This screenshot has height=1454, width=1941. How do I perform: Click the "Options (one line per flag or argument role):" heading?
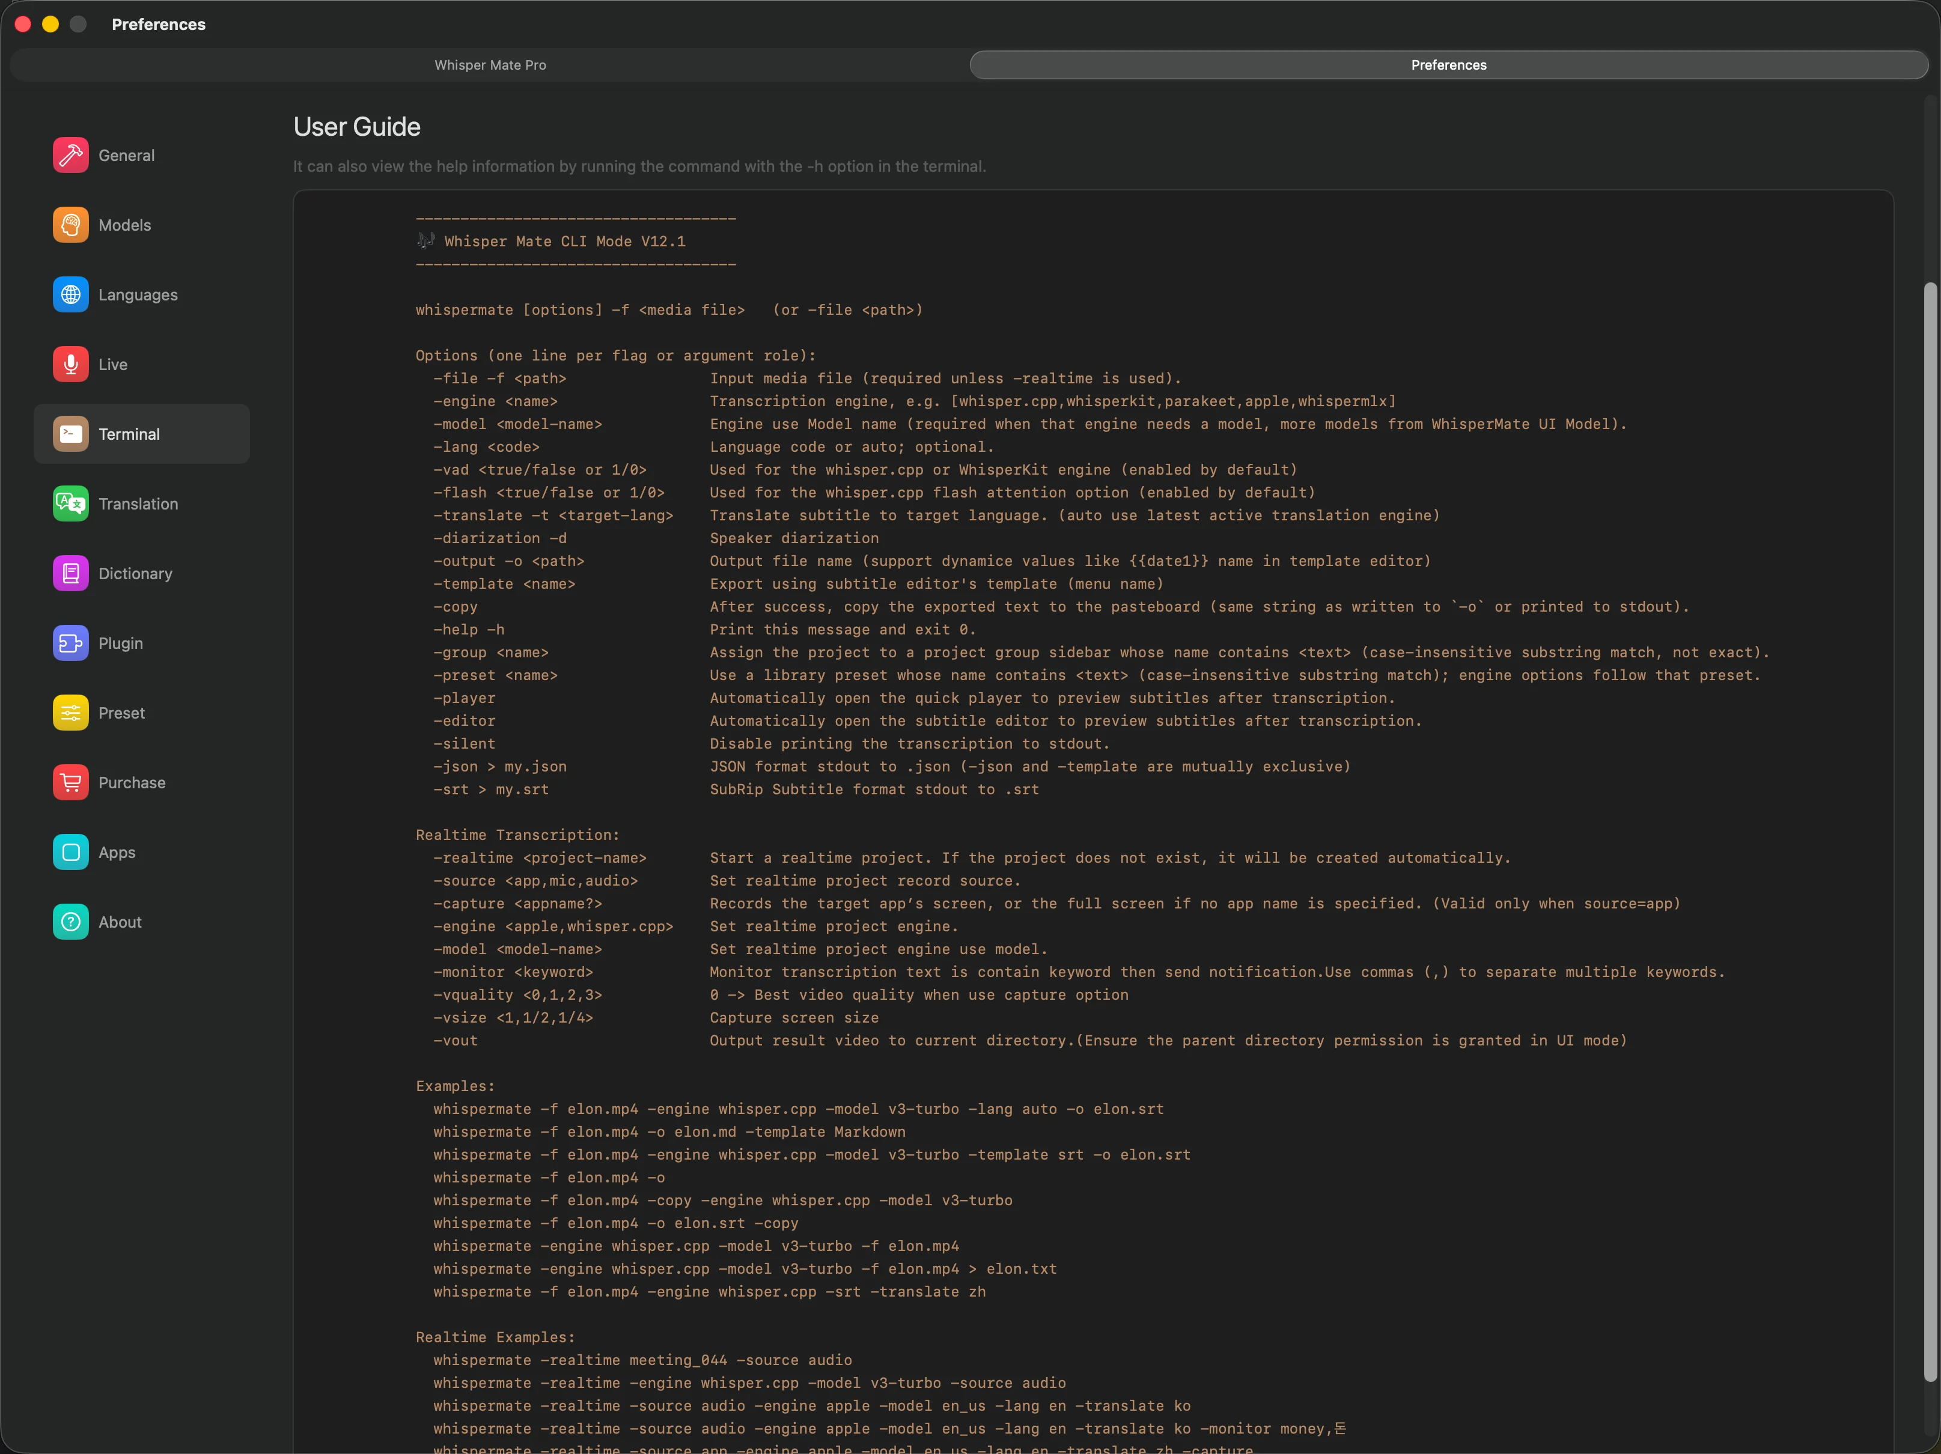click(616, 355)
